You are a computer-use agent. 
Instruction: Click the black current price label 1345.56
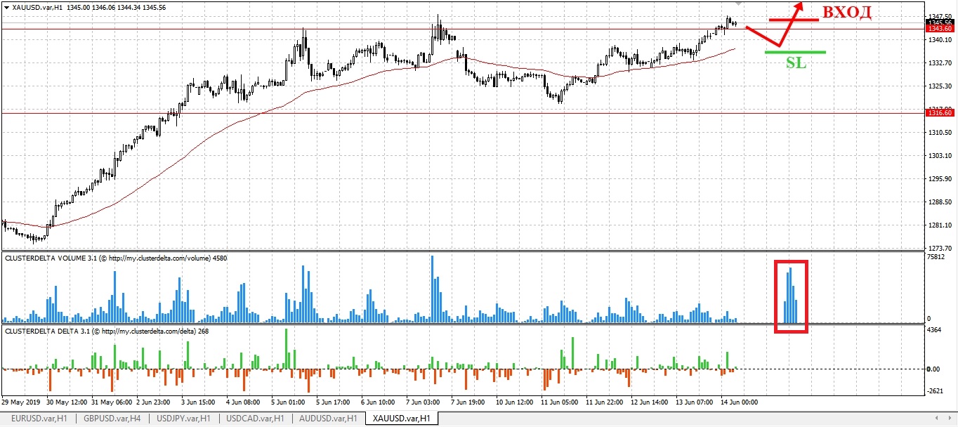tap(940, 22)
